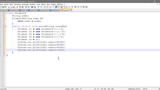This screenshot has height=90, width=160.
Task: Open the Macro menu
Action: (43, 4)
